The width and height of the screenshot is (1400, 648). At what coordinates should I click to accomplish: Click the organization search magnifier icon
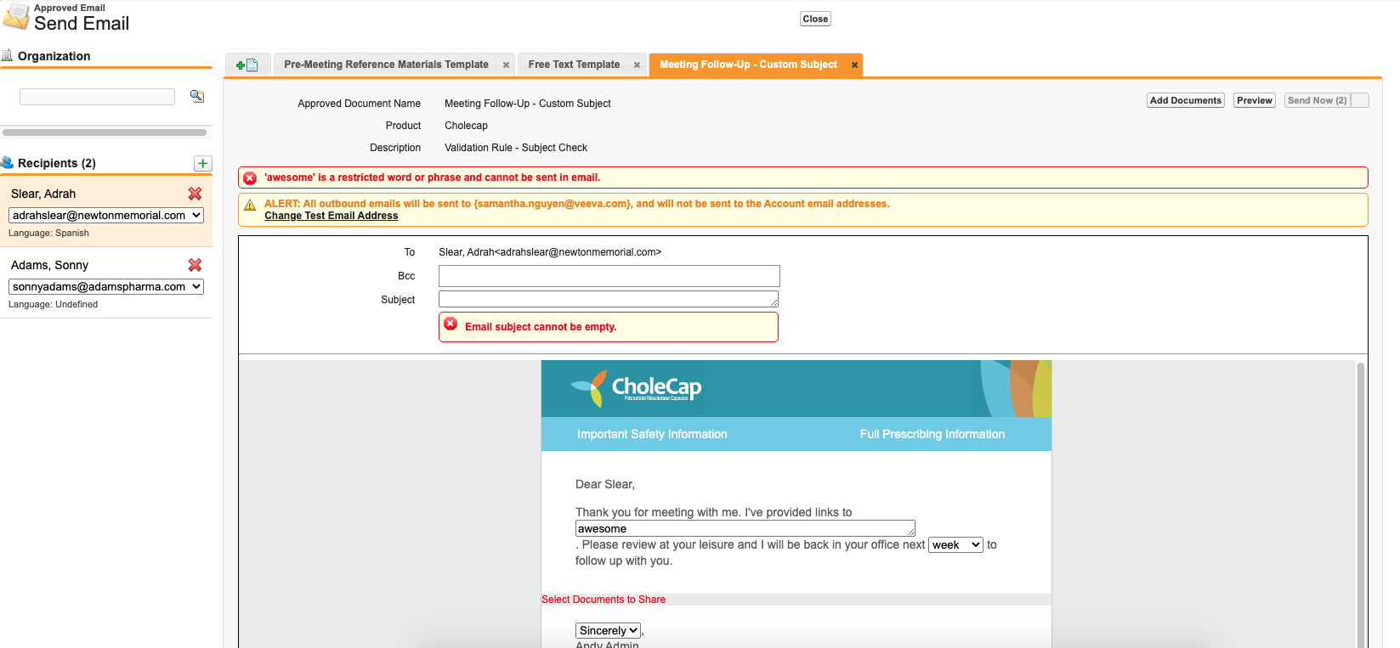pyautogui.click(x=197, y=96)
